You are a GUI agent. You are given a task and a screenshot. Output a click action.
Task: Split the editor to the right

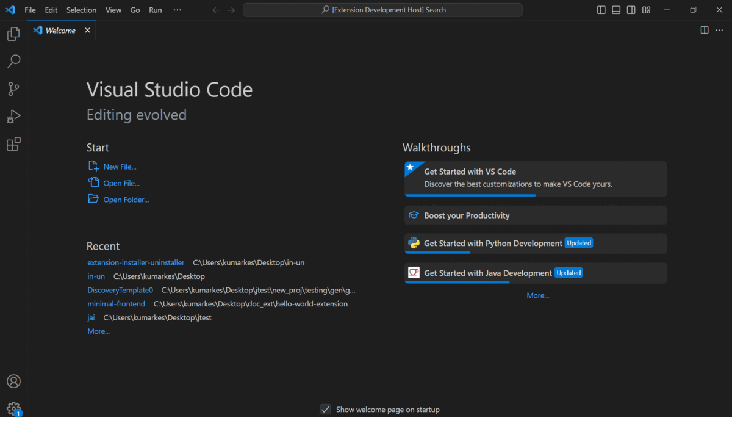(705, 30)
